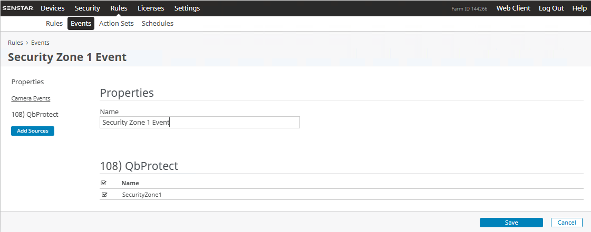Click Log Out in the top bar
This screenshot has height=232, width=591.
click(x=551, y=8)
